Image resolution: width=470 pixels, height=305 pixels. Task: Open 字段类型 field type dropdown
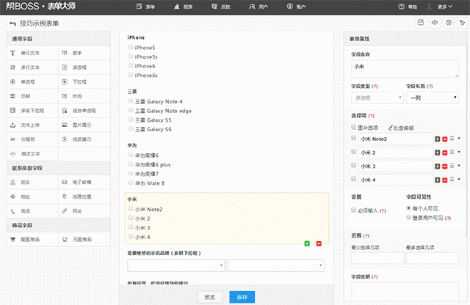click(x=377, y=98)
